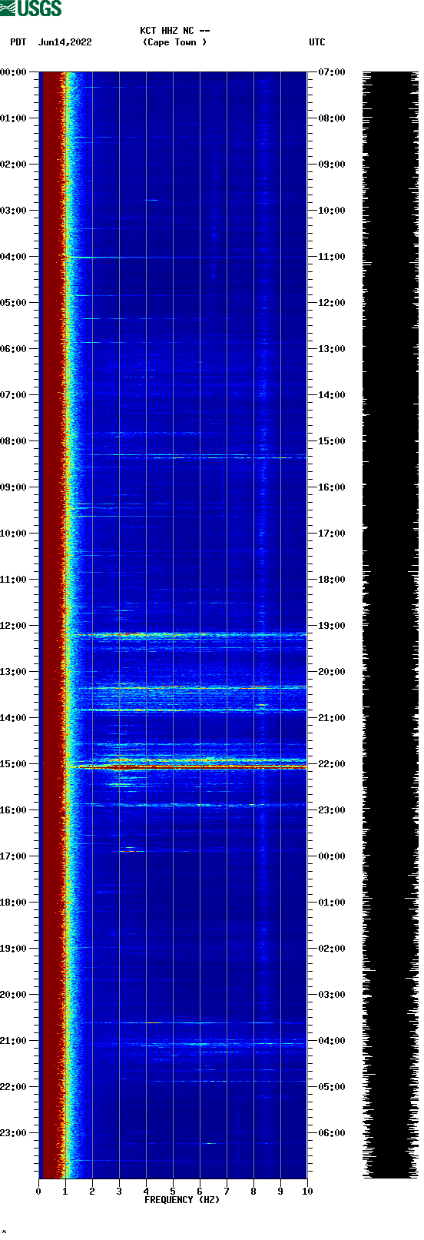This screenshot has width=424, height=1240.
Task: Click the 11:00 UTC time label
Action: pyautogui.click(x=332, y=257)
